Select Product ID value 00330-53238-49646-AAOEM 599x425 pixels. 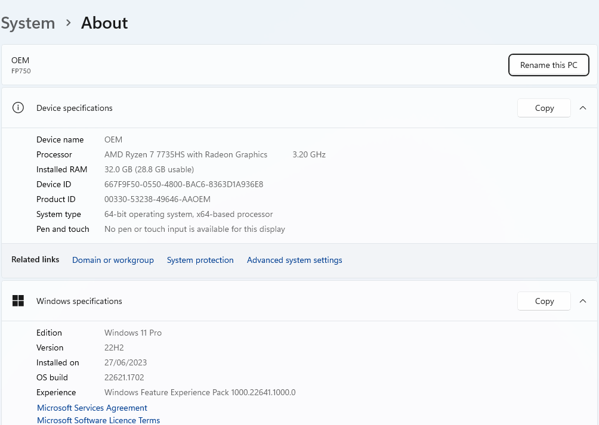tap(158, 199)
